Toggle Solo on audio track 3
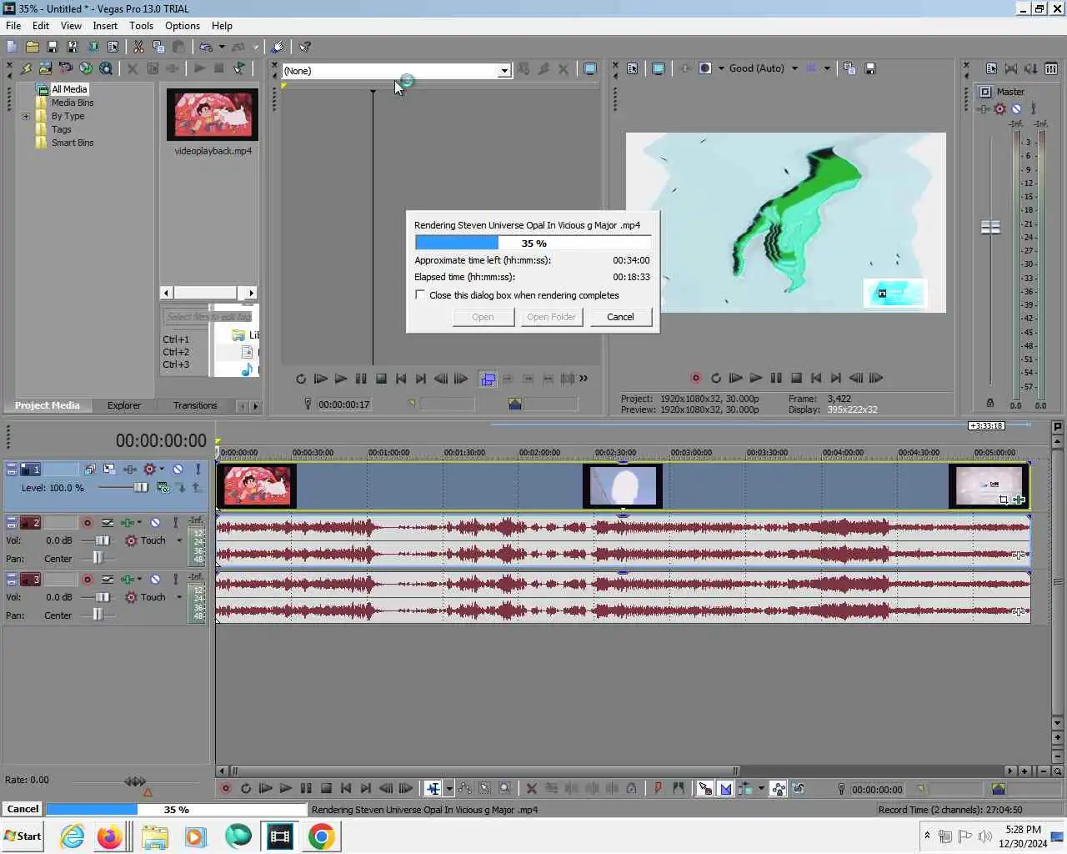 tap(175, 580)
